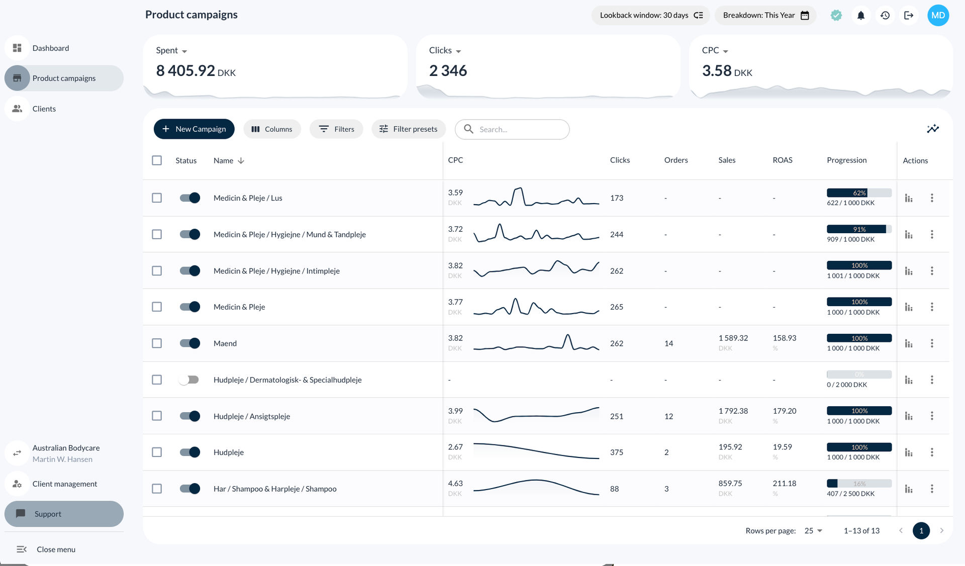Viewport: 965px width, 566px height.
Task: Open the notifications bell
Action: 860,15
